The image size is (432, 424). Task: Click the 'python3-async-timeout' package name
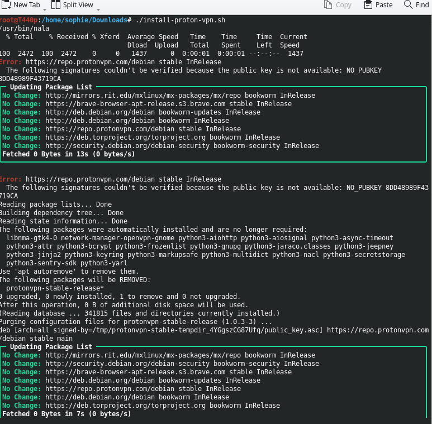352,238
